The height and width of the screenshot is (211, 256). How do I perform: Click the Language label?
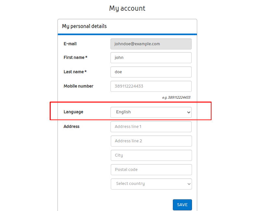click(x=73, y=112)
